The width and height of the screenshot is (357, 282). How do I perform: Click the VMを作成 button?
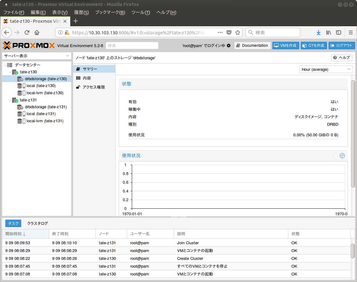coord(285,45)
